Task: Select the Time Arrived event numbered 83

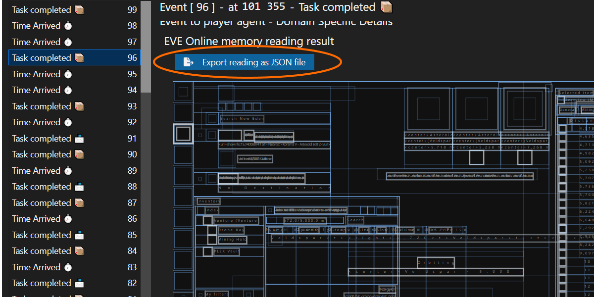Action: (75, 267)
